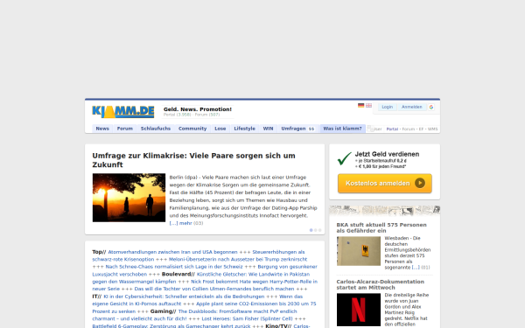Open Carlos-Alcaraz-Dokumentation headline

pyautogui.click(x=381, y=284)
